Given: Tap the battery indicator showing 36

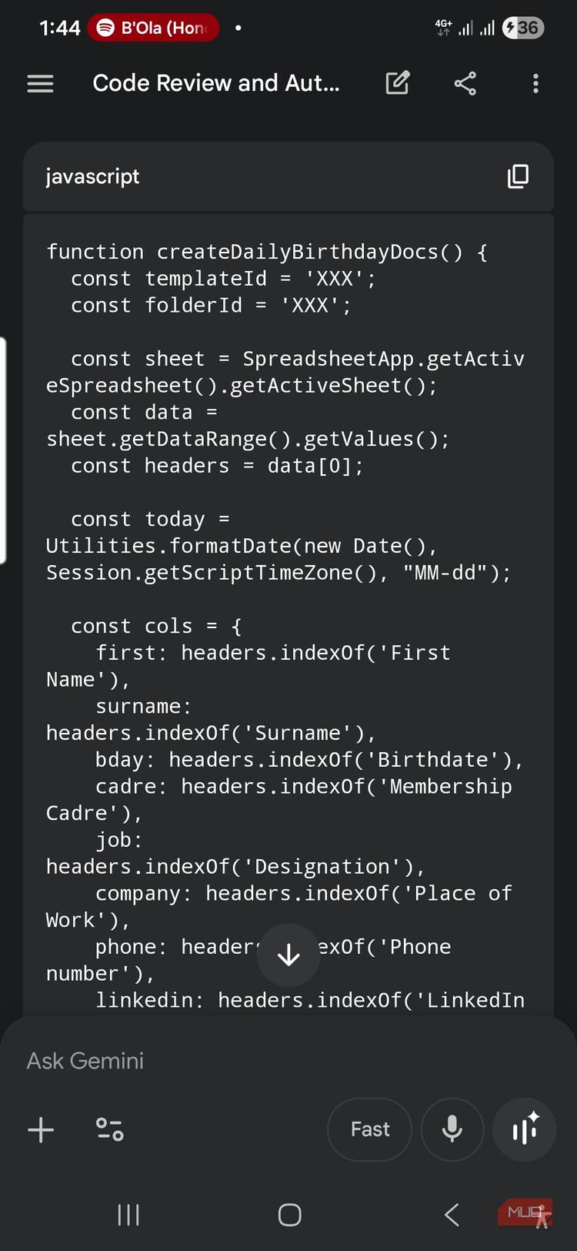Looking at the screenshot, I should click(x=522, y=27).
